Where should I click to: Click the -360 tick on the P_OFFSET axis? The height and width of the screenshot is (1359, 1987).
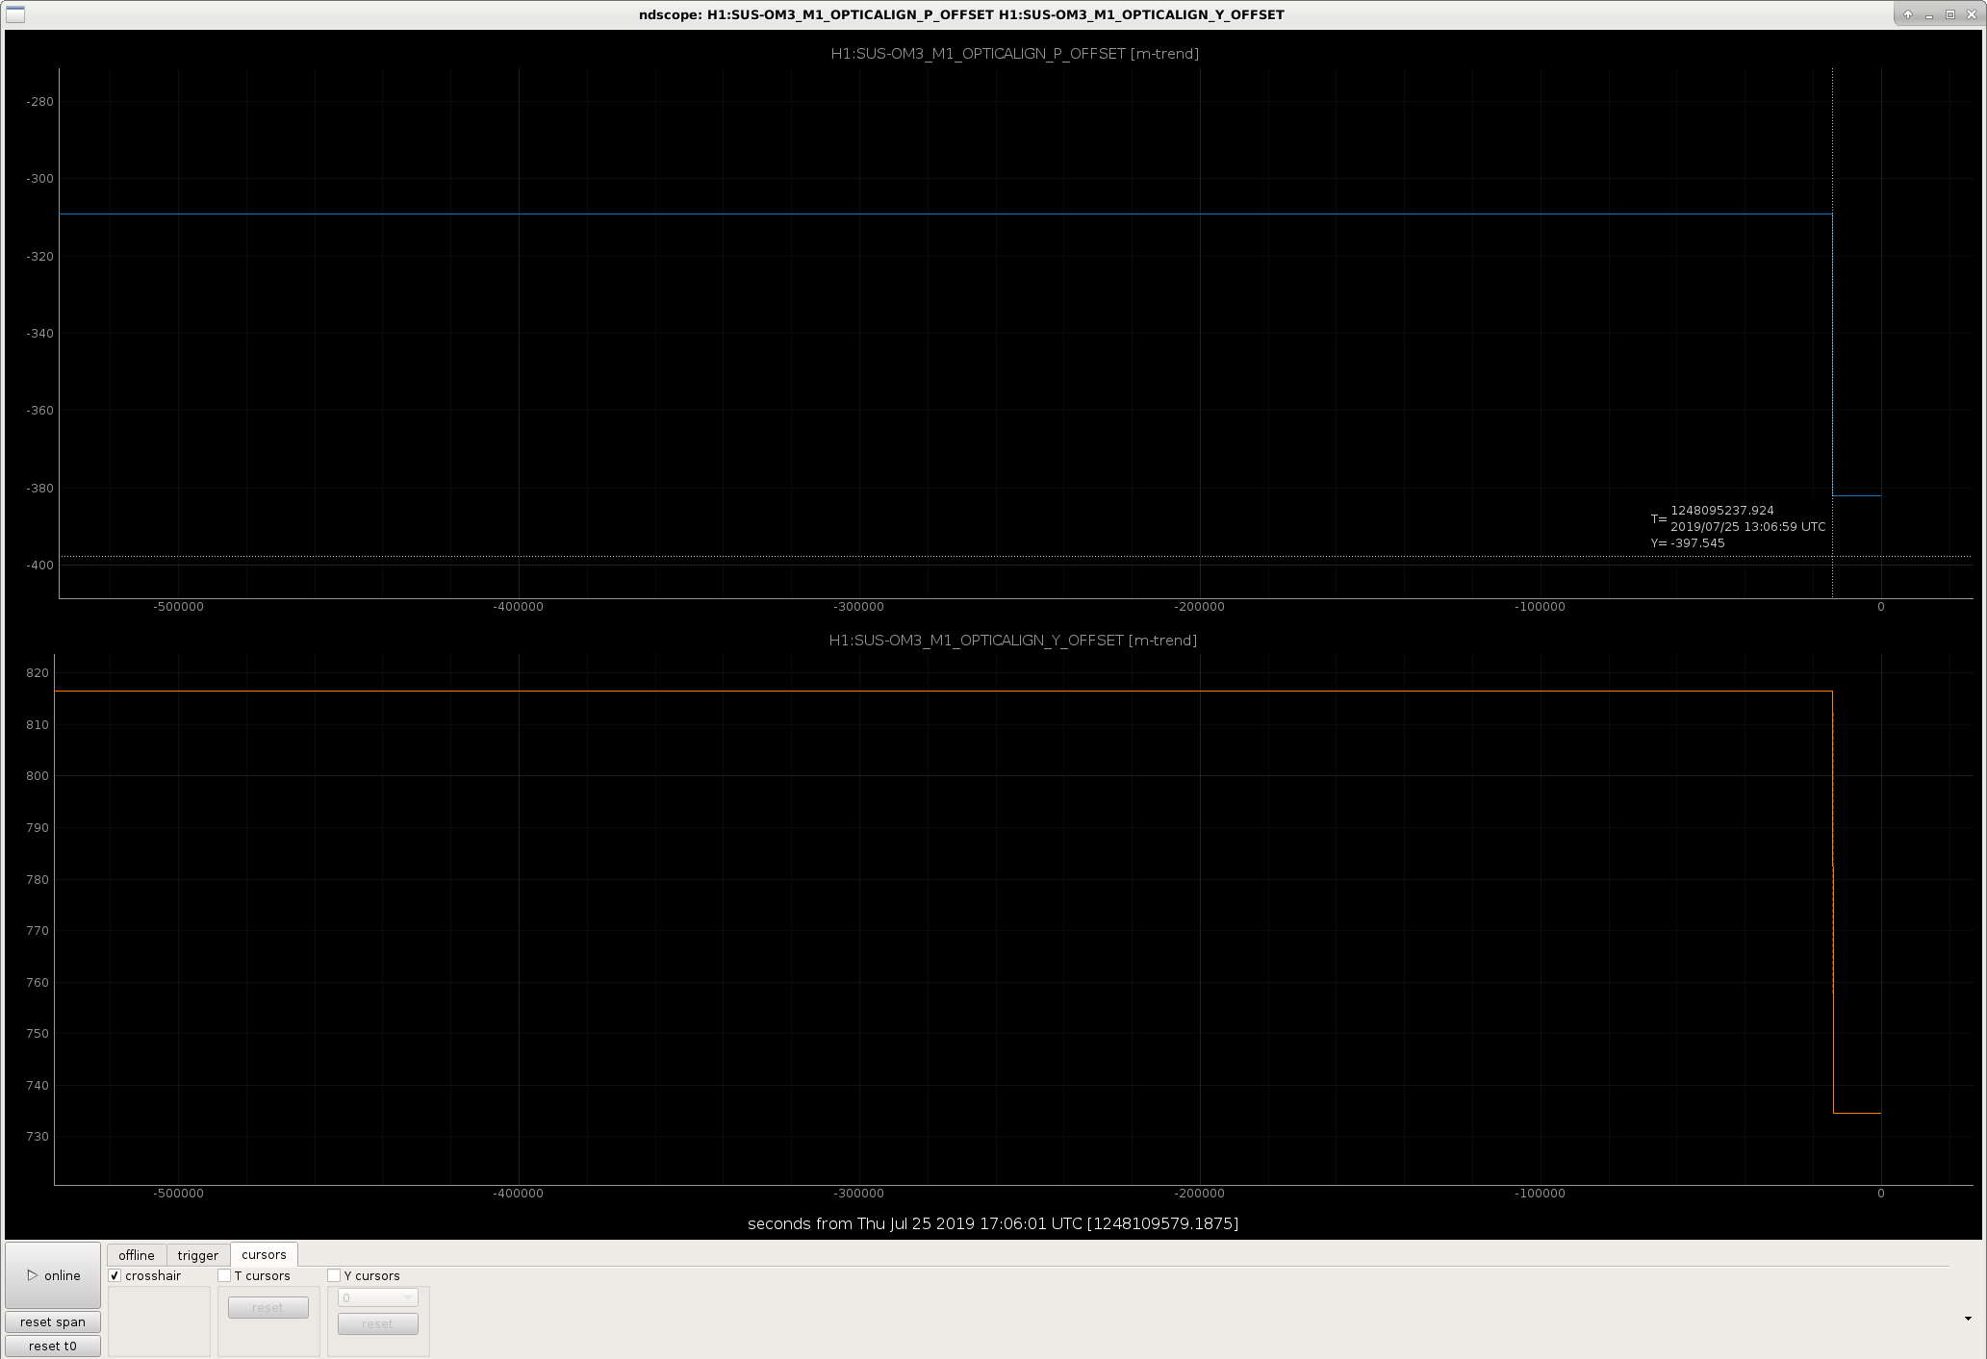coord(40,411)
